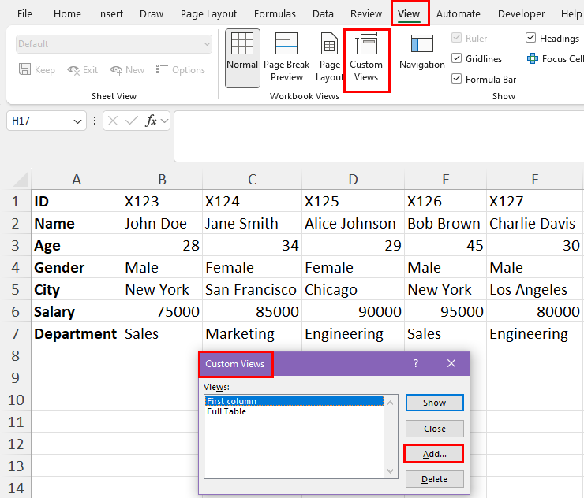Select the View tab
584x498 pixels.
(x=409, y=14)
